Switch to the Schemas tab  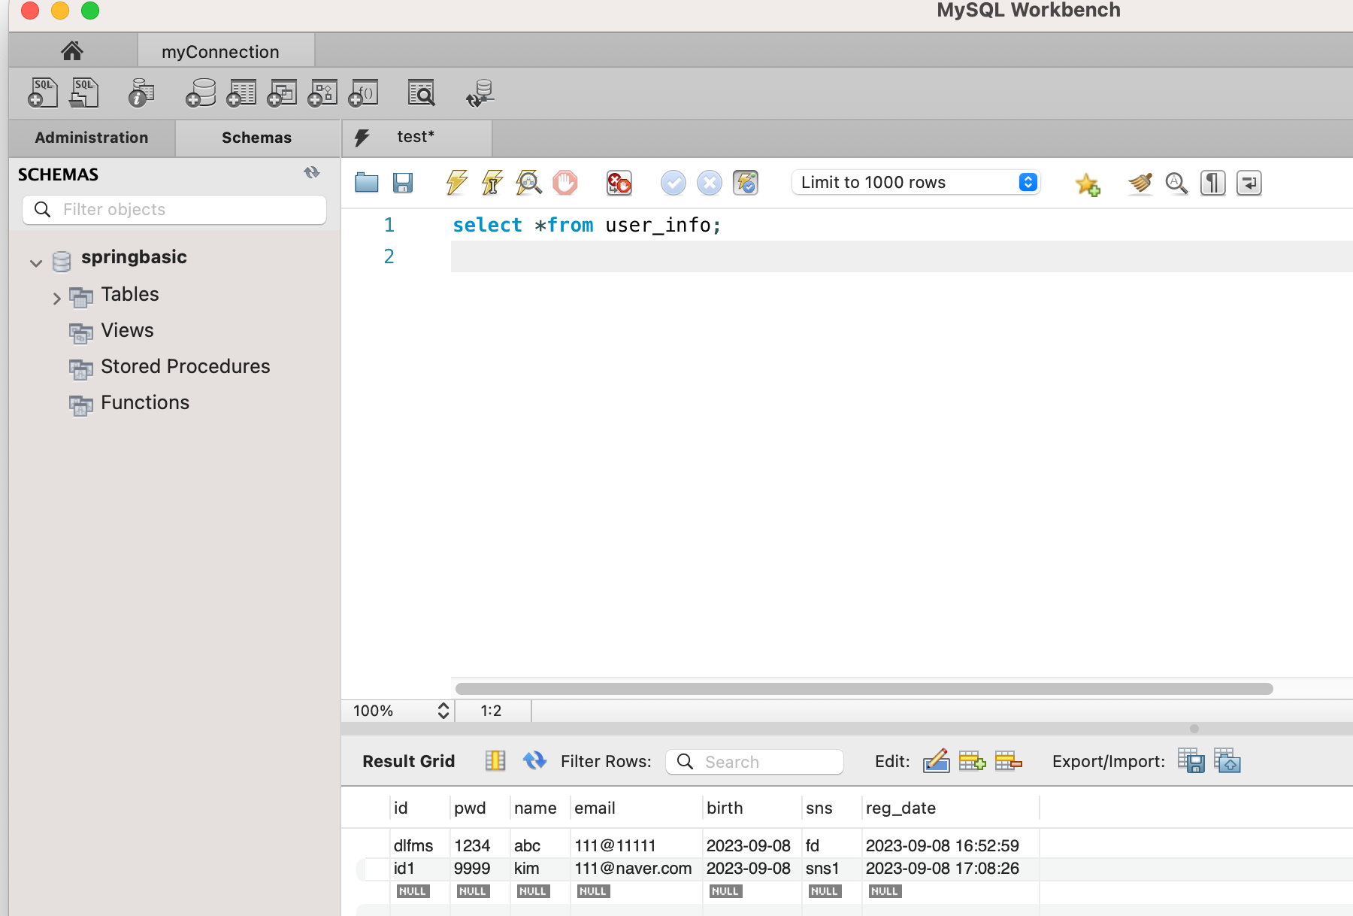tap(256, 138)
